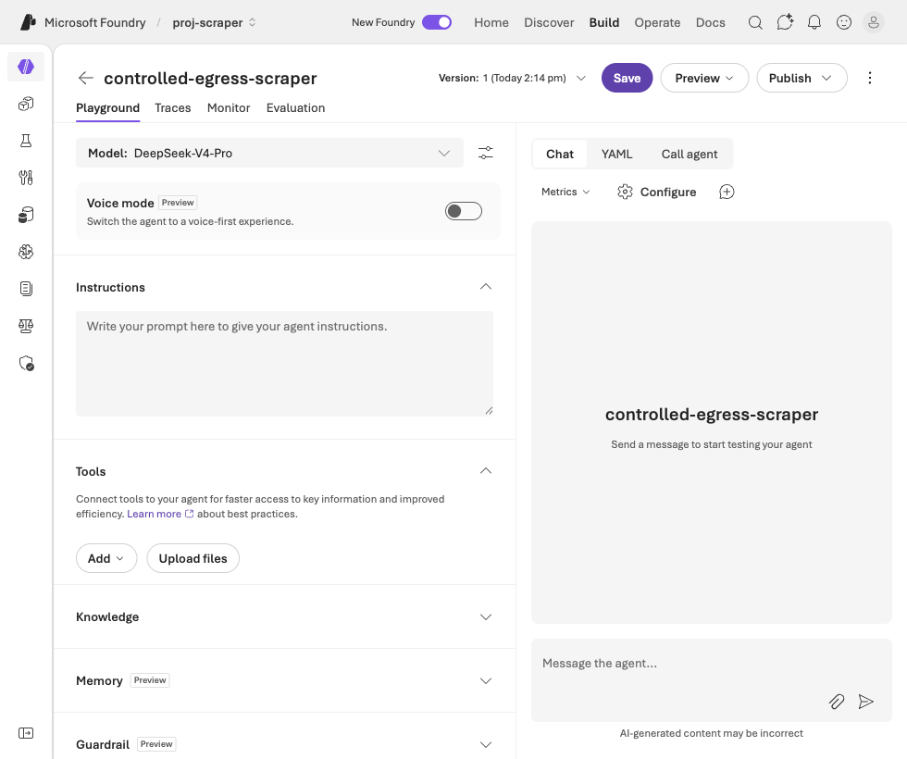
Task: Click the back arrow next to the agent name
Action: pos(85,78)
